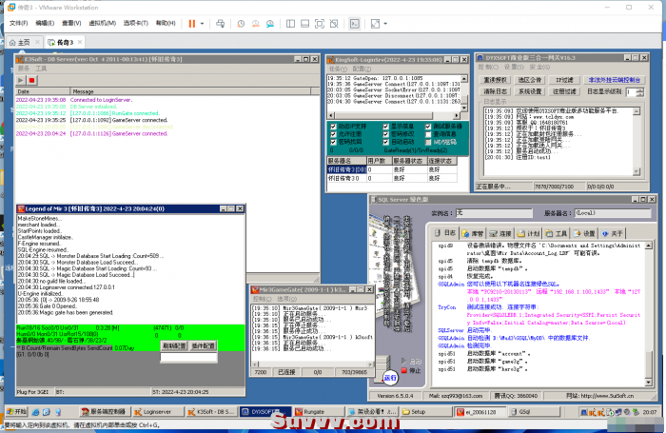Click the 刷新配置 button in Legend of Mir window

[x=174, y=345]
